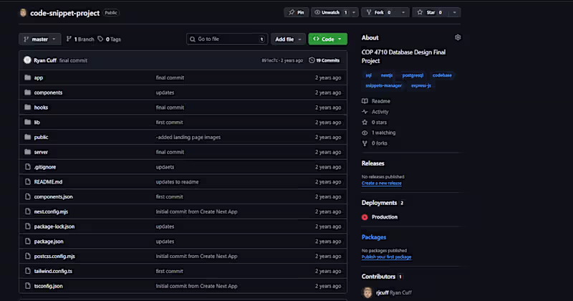Click the repository owner avatar beside title
This screenshot has width=573, height=301.
coord(23,13)
